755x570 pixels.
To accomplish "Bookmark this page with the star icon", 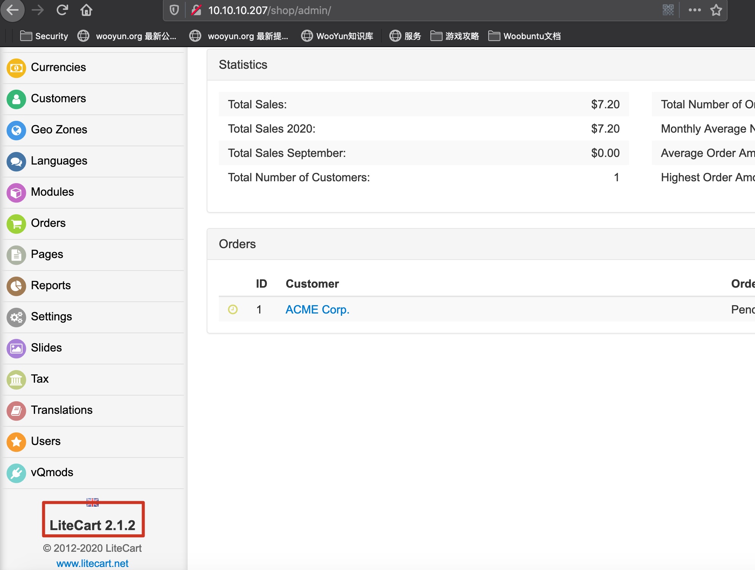I will coord(716,10).
